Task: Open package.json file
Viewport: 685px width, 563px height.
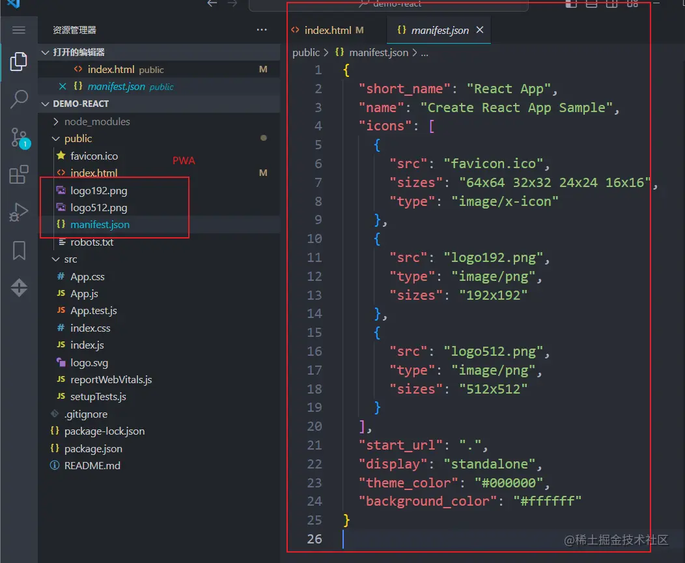Action: tap(159, 449)
